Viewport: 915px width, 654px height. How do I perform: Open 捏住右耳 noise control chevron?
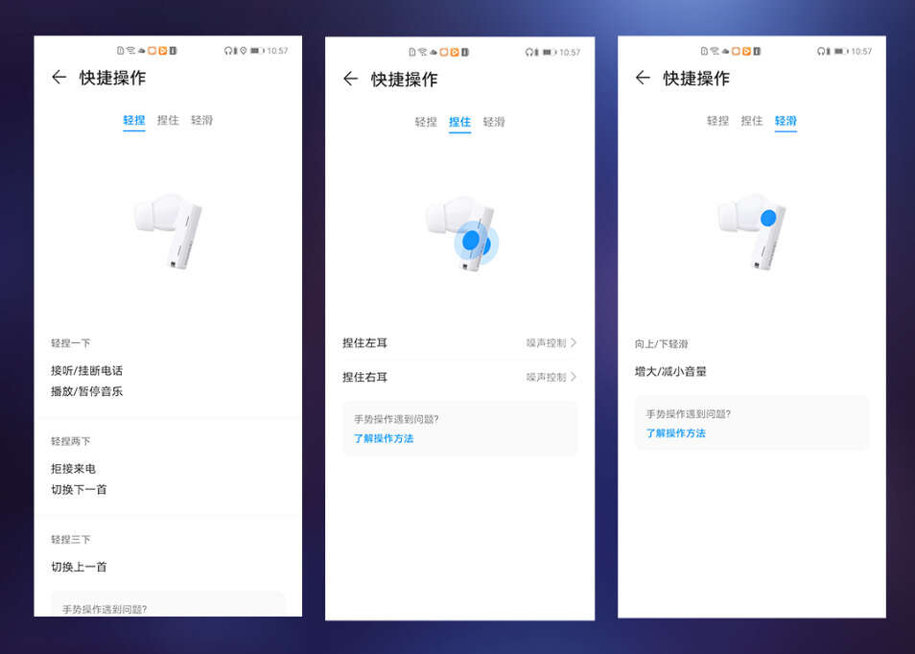click(x=574, y=377)
